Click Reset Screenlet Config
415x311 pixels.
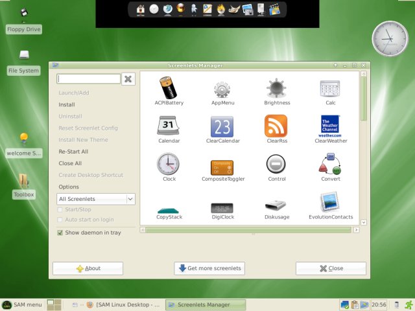[x=88, y=128]
